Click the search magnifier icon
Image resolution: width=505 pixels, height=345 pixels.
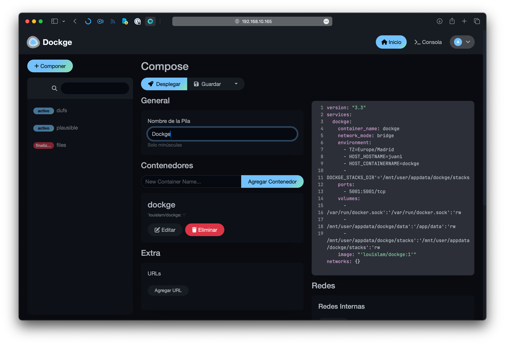click(x=54, y=88)
